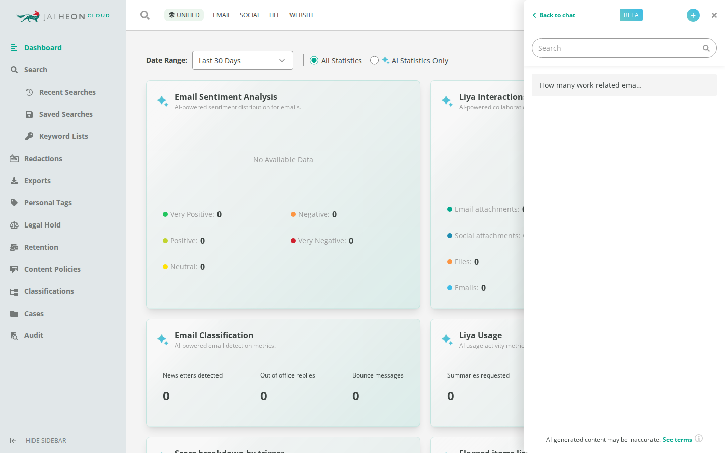
Task: Click search magnifier in chat history field
Action: (706, 48)
